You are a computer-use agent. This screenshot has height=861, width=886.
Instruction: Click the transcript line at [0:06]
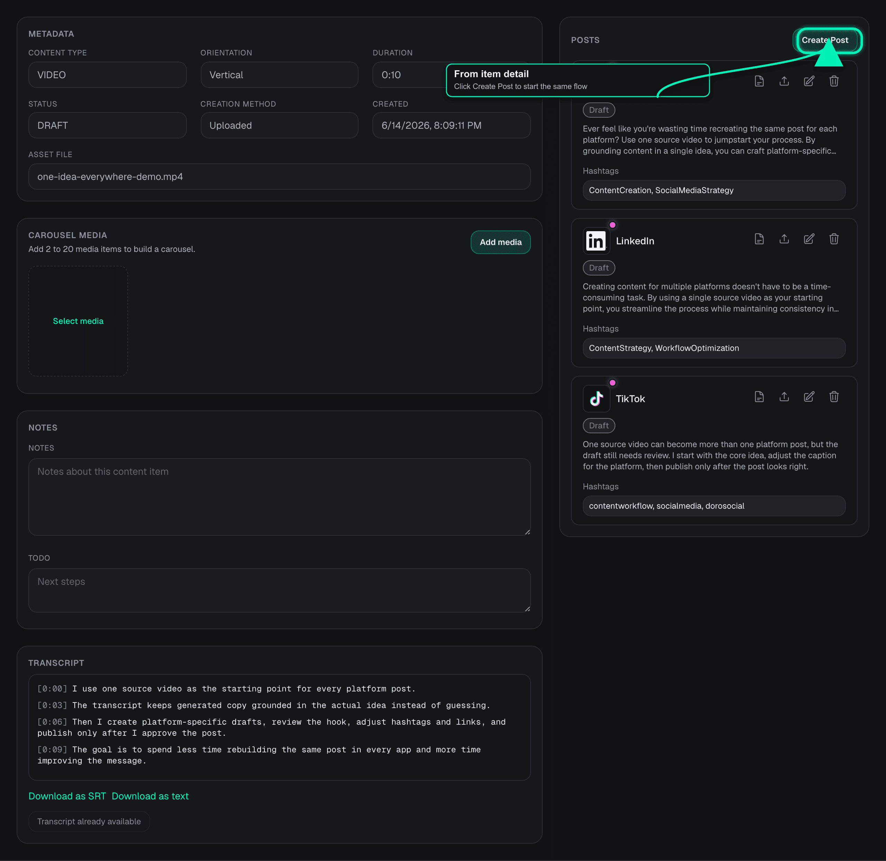pyautogui.click(x=271, y=728)
